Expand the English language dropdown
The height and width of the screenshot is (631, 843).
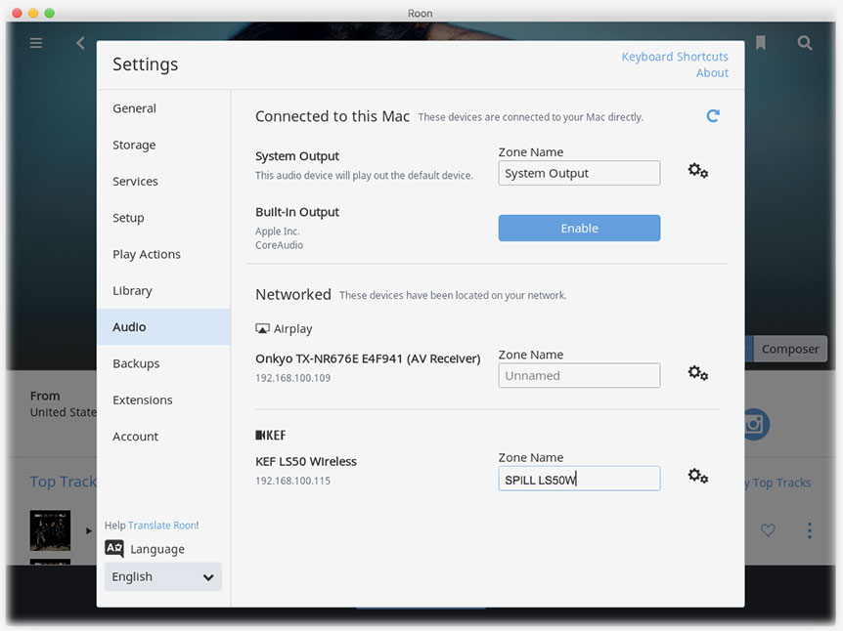point(163,576)
